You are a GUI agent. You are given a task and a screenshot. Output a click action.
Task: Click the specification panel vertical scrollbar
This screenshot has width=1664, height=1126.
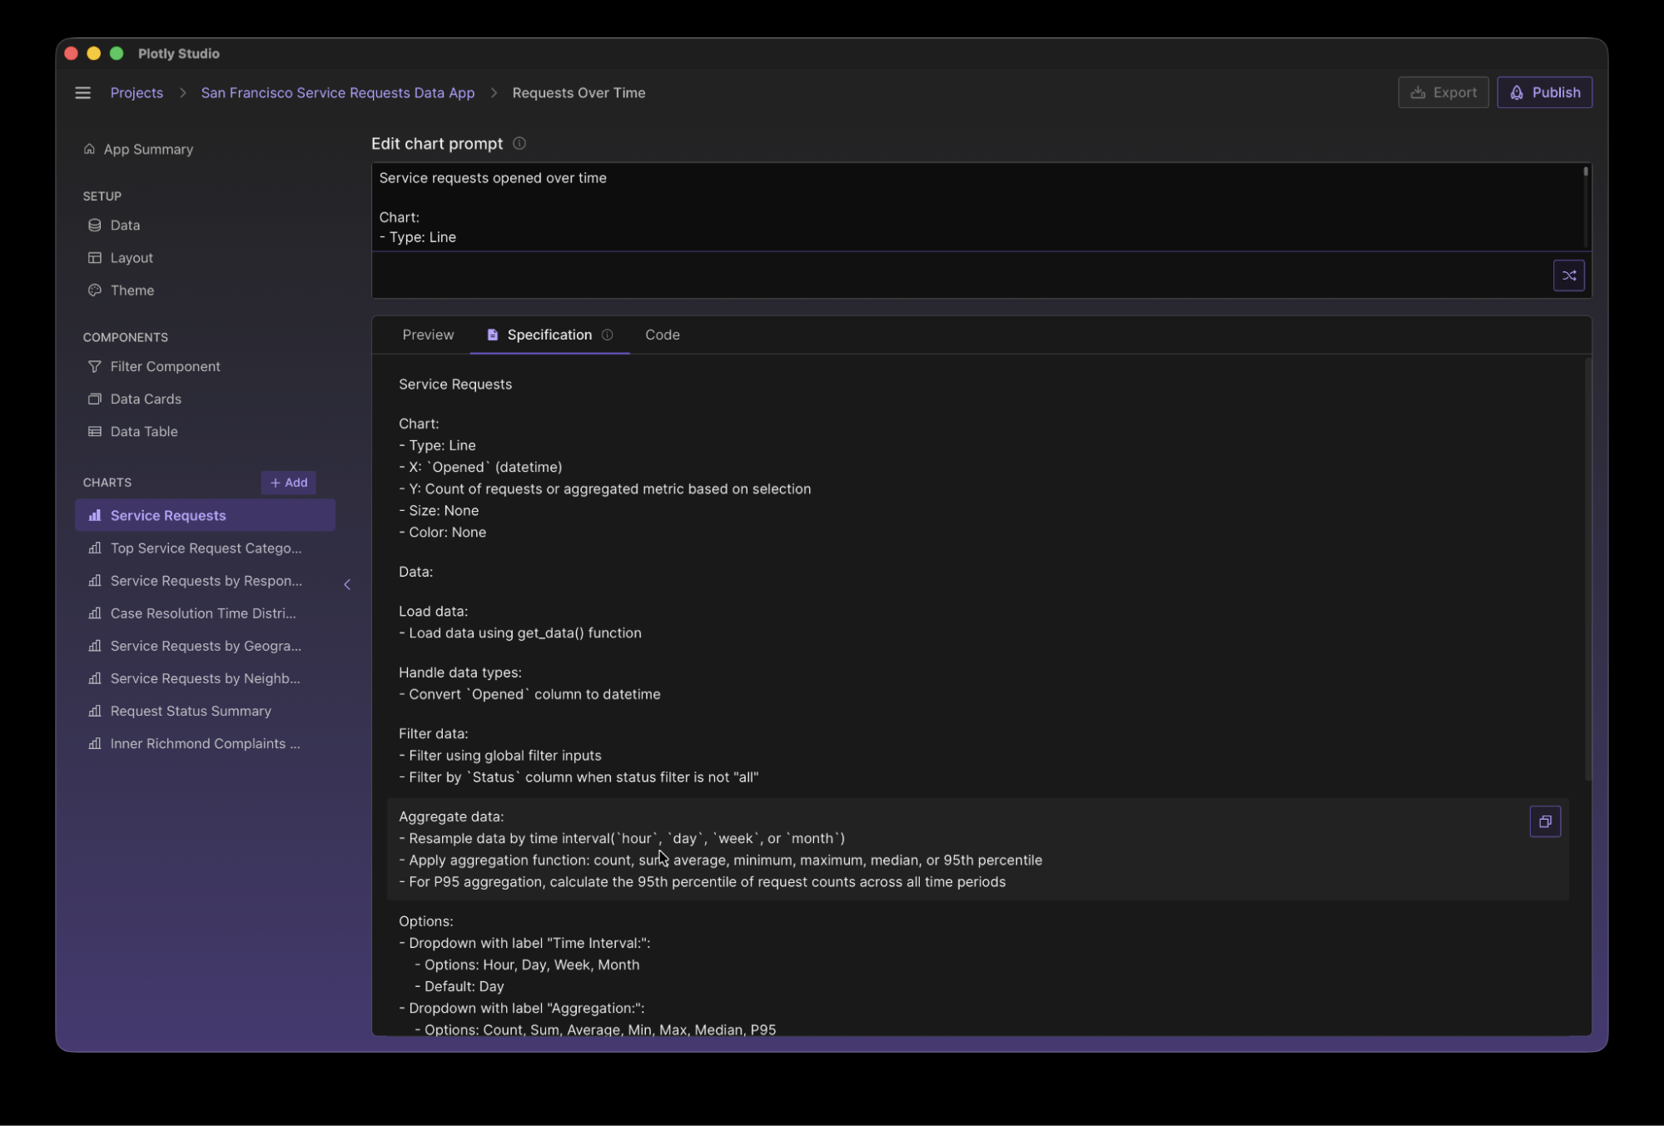1587,569
